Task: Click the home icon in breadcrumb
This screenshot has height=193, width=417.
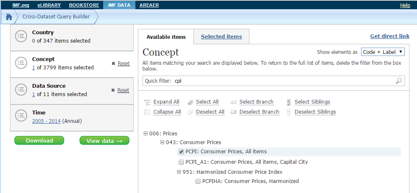Action: click(x=8, y=17)
